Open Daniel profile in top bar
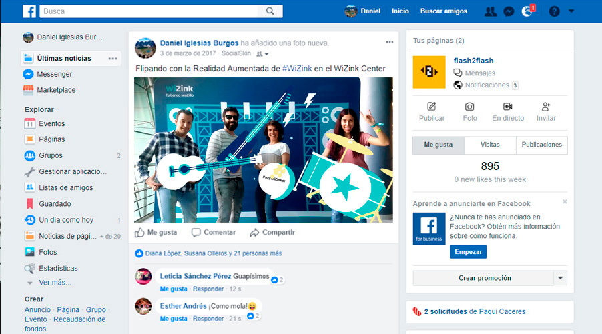The width and height of the screenshot is (602, 334). point(362,11)
